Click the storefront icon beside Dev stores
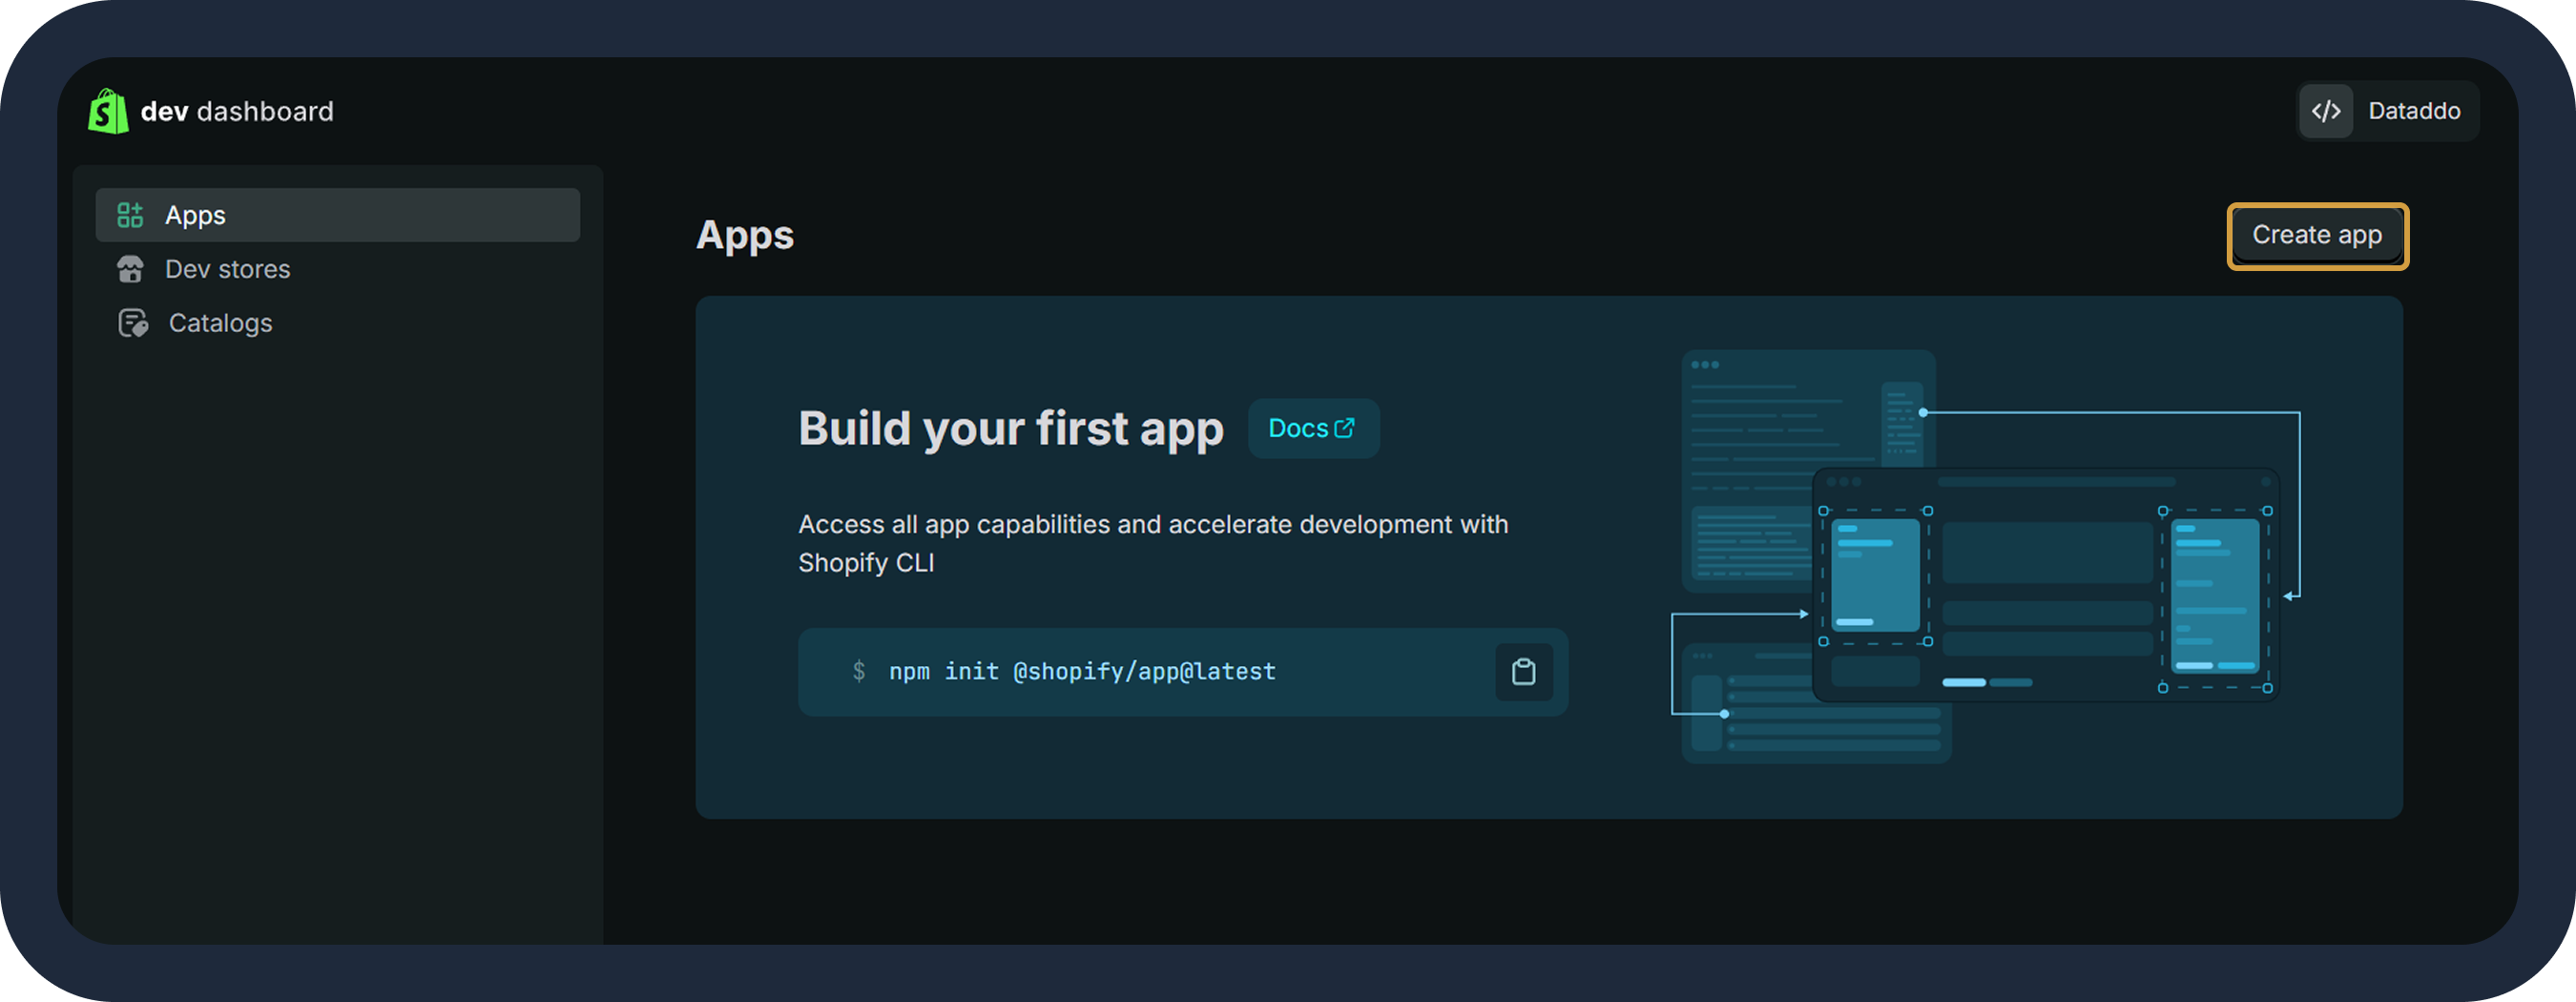The width and height of the screenshot is (2576, 1002). [131, 268]
